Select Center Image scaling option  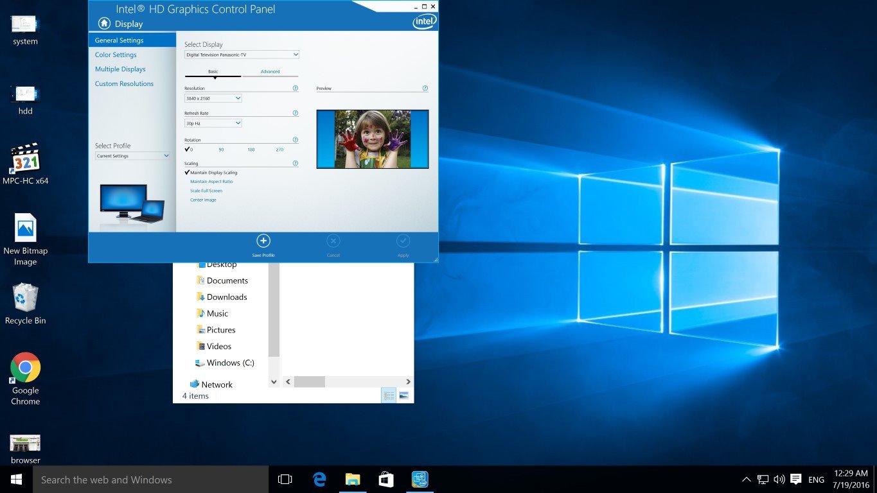click(203, 200)
